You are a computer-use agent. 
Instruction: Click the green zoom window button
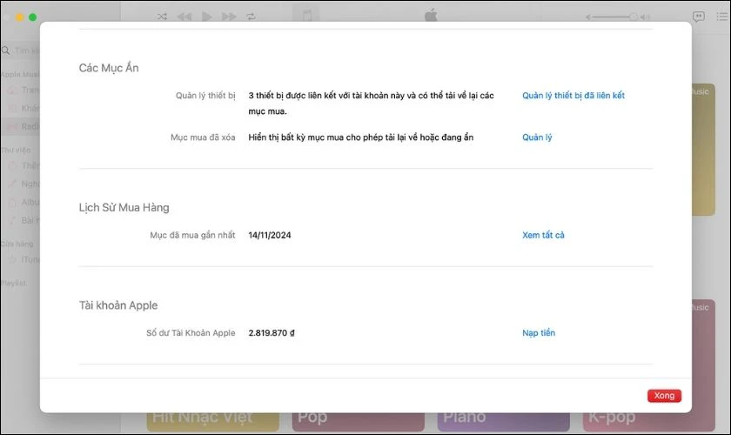pyautogui.click(x=33, y=17)
